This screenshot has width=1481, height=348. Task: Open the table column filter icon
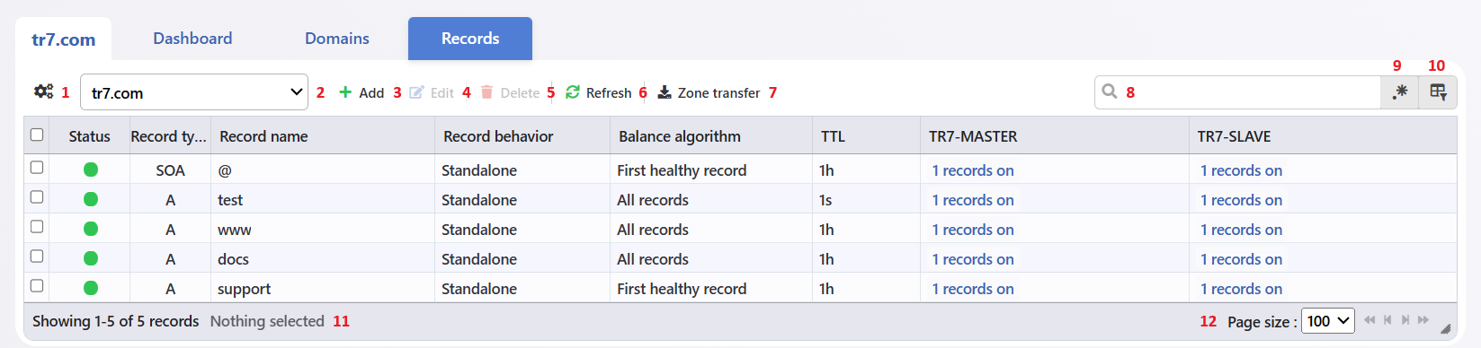point(1438,92)
